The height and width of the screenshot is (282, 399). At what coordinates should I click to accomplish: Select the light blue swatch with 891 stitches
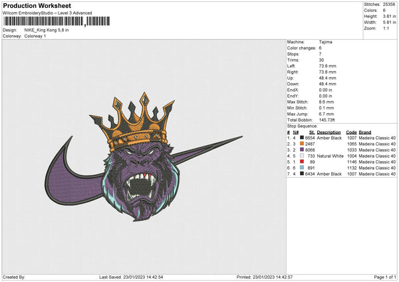302,168
